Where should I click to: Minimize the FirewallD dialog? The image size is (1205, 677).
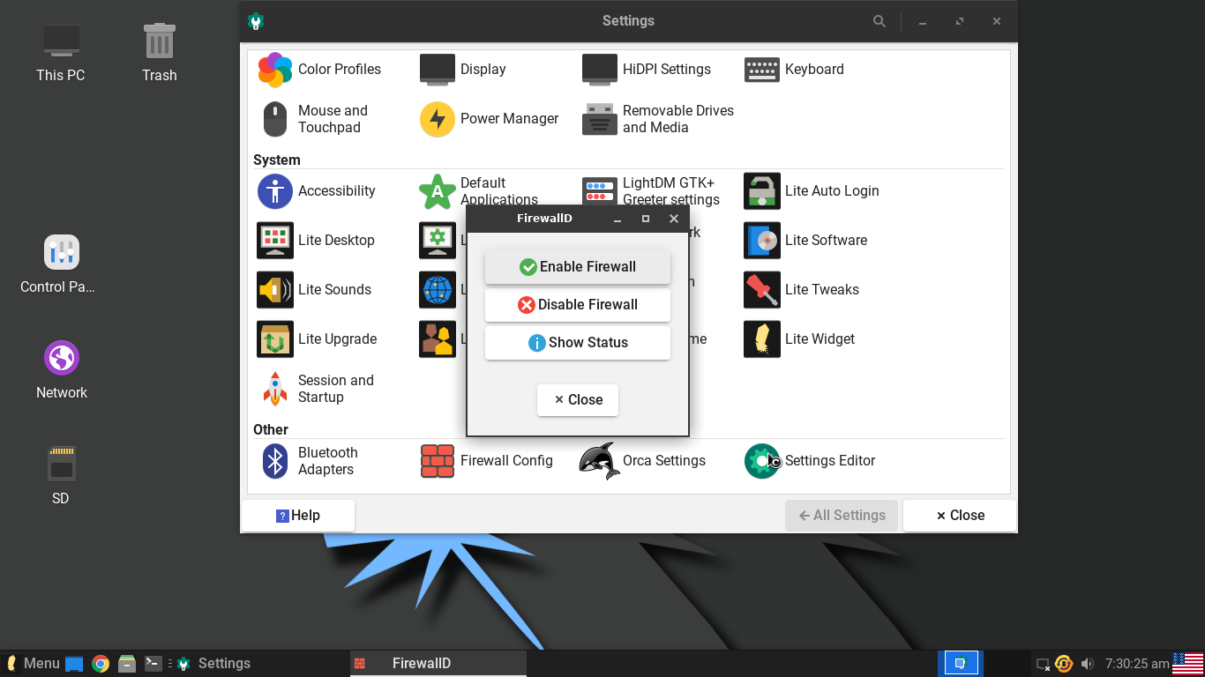click(617, 219)
